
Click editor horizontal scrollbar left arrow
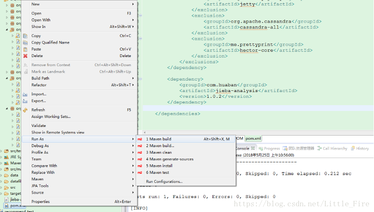pos(145,132)
